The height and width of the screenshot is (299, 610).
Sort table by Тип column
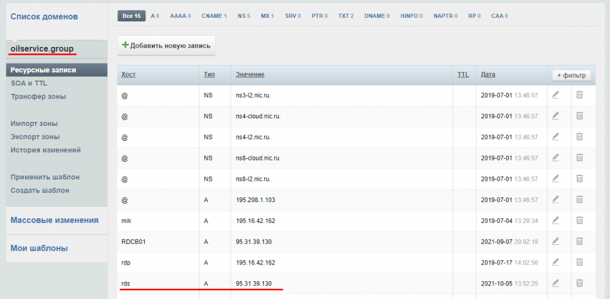tap(209, 74)
